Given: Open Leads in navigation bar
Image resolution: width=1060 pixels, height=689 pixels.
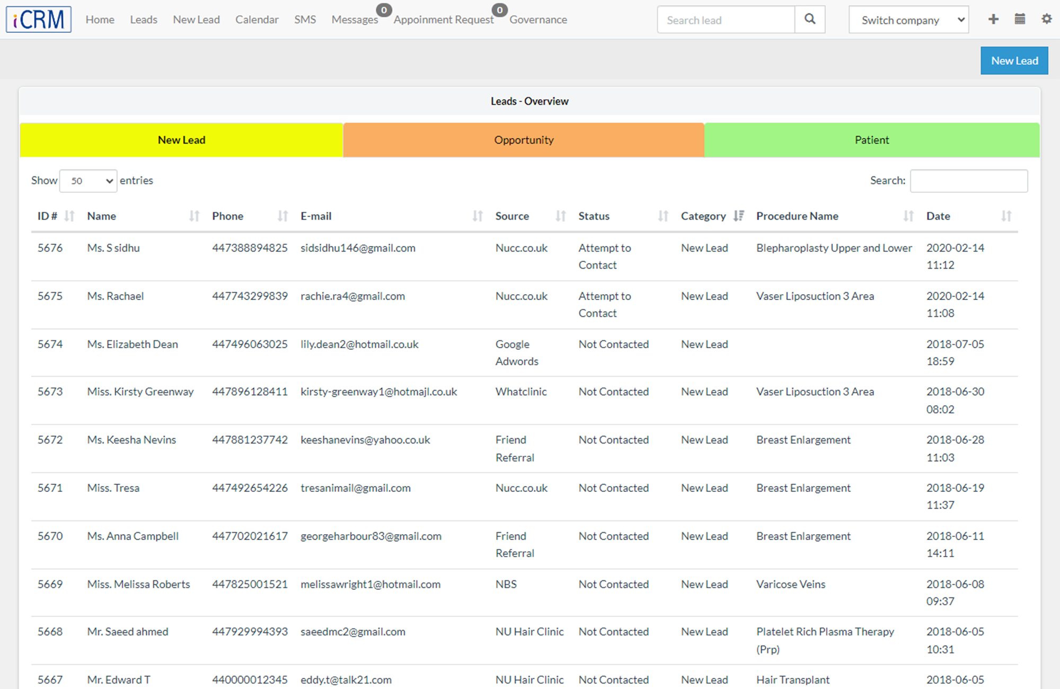Looking at the screenshot, I should tap(144, 20).
